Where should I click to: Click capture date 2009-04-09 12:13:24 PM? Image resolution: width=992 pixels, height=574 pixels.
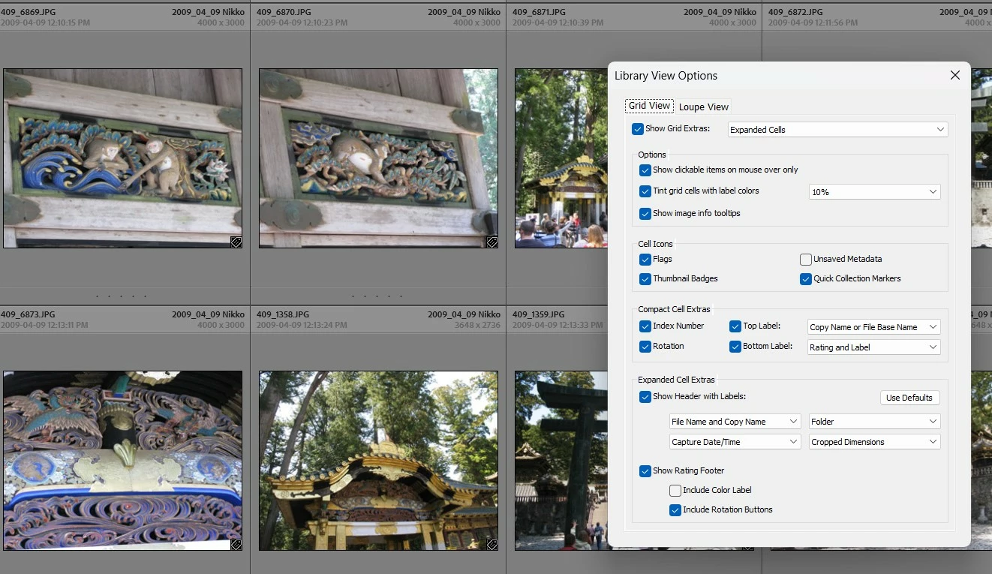click(x=302, y=325)
